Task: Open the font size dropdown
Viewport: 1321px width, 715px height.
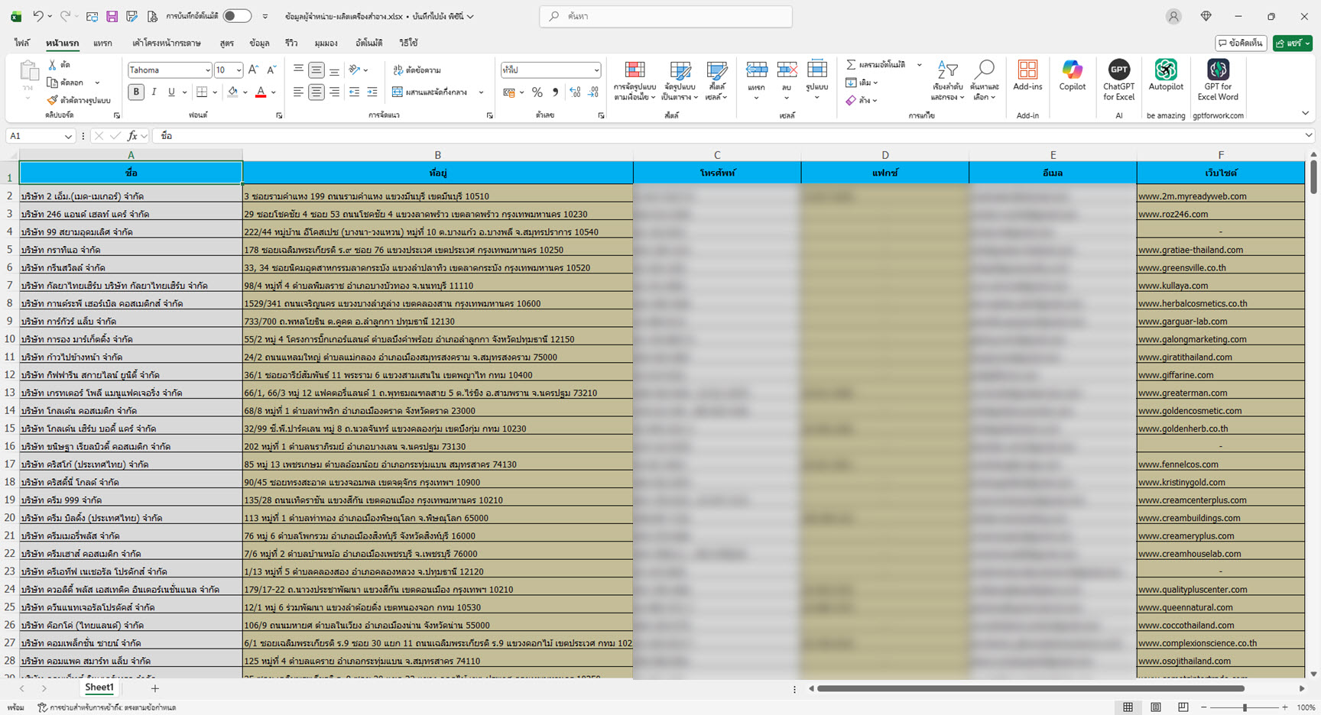Action: point(239,70)
